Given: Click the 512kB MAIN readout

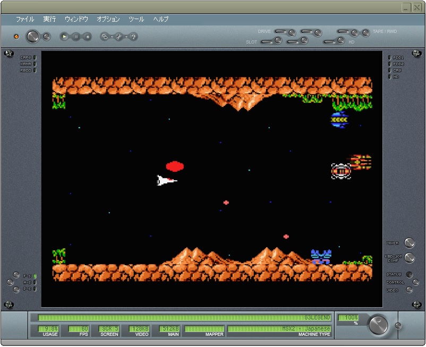Looking at the screenshot, I should tap(169, 328).
